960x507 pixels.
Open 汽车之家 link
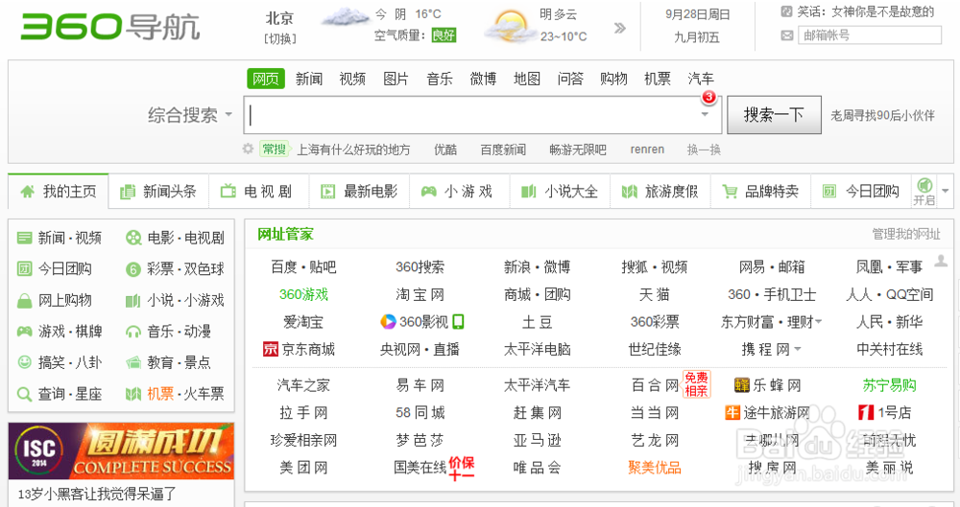303,384
